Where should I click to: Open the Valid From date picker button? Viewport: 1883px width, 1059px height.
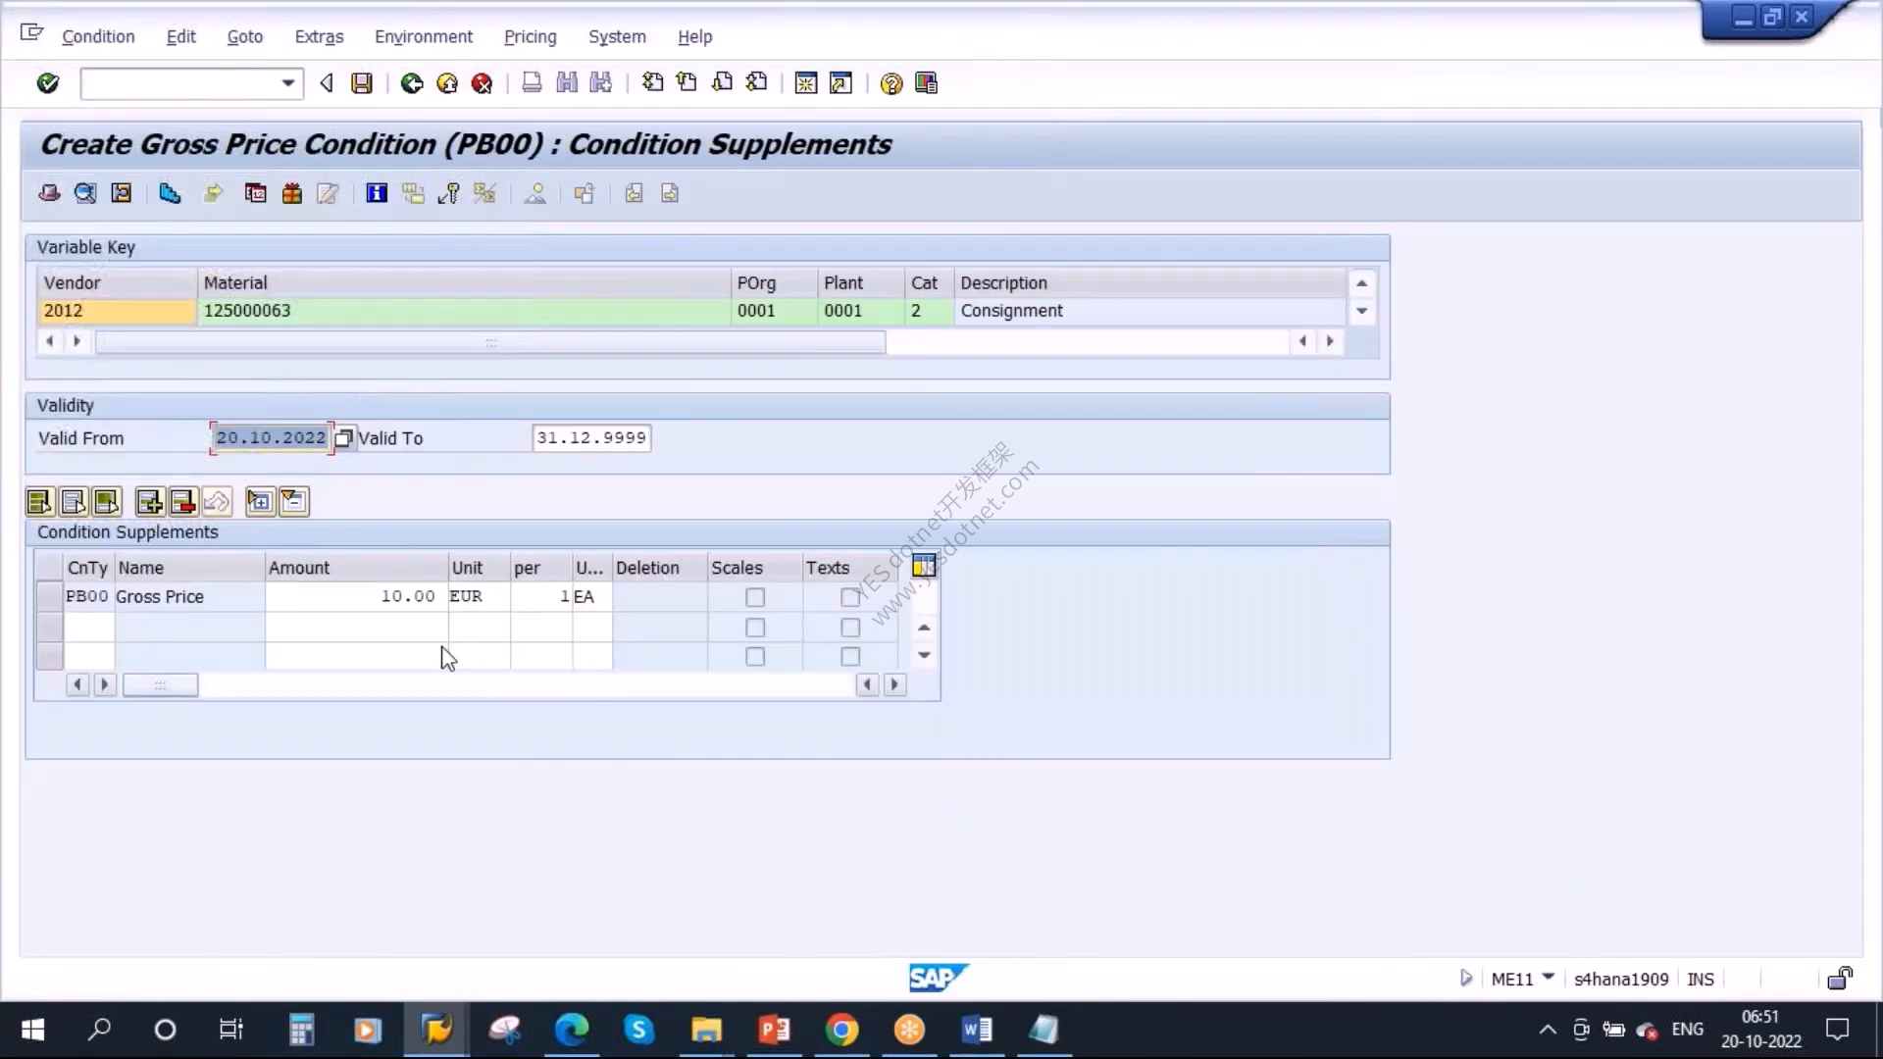[343, 438]
